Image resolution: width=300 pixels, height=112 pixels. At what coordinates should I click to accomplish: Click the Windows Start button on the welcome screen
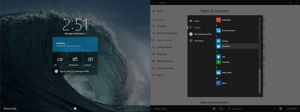click(75, 109)
